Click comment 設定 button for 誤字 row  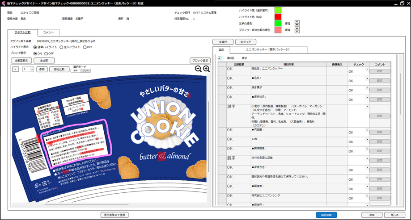pyautogui.click(x=380, y=116)
